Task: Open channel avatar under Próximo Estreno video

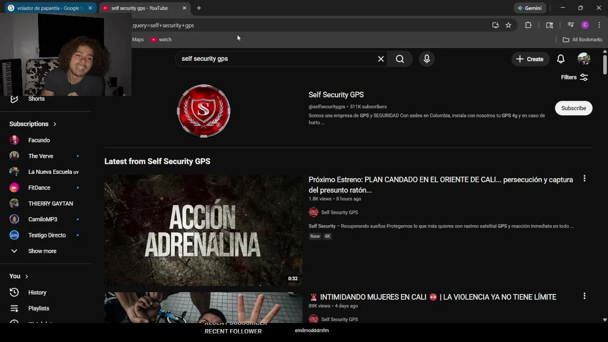Action: pos(313,212)
